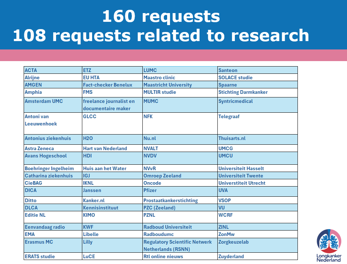Click the Kanker.nl entry
Image resolution: width=347 pixels, height=264 pixels.
coord(112,200)
